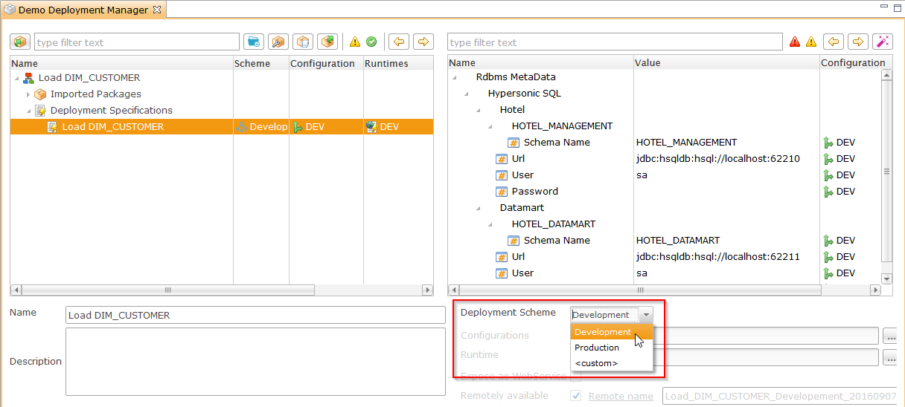The width and height of the screenshot is (905, 407).
Task: Collapse the Deployment Specifications node
Action: pyautogui.click(x=28, y=111)
